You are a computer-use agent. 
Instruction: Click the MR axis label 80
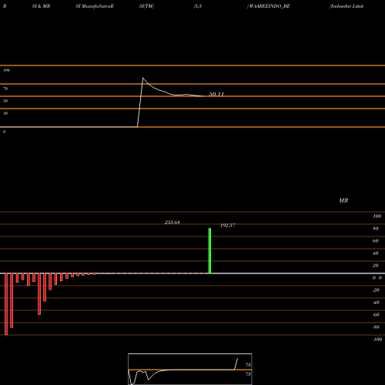[376, 229]
